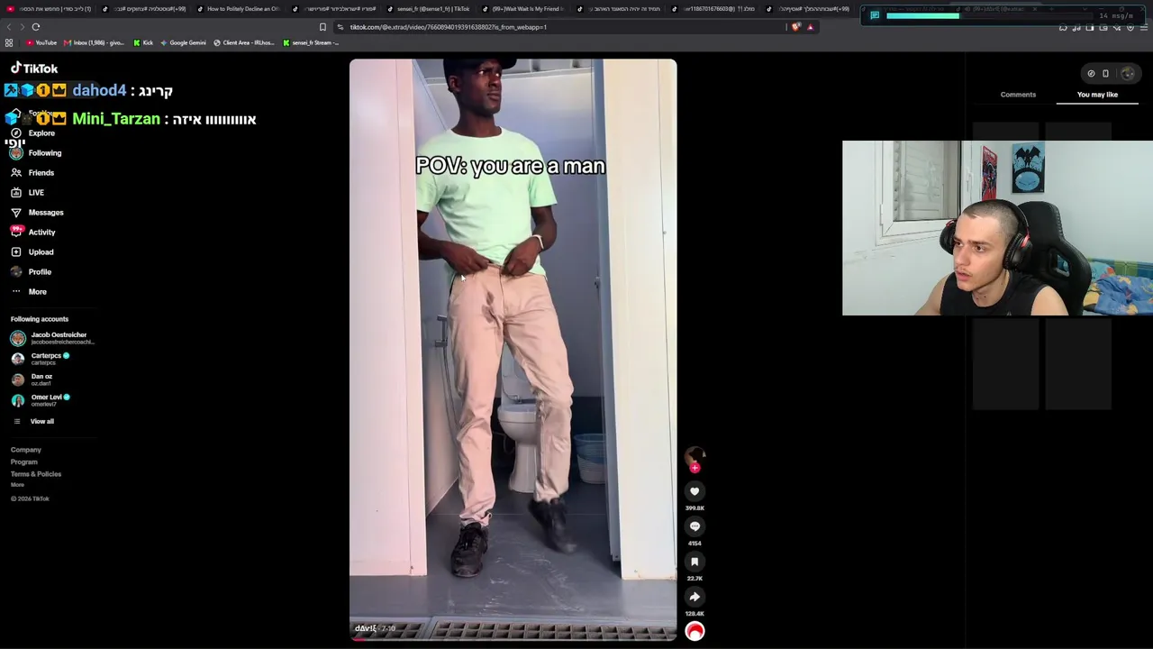Go forward using the browser forward arrow

point(21,27)
